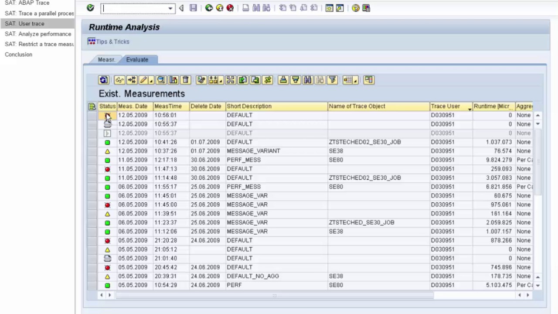The image size is (558, 314).
Task: Click the Create New Session icon
Action: click(x=329, y=8)
